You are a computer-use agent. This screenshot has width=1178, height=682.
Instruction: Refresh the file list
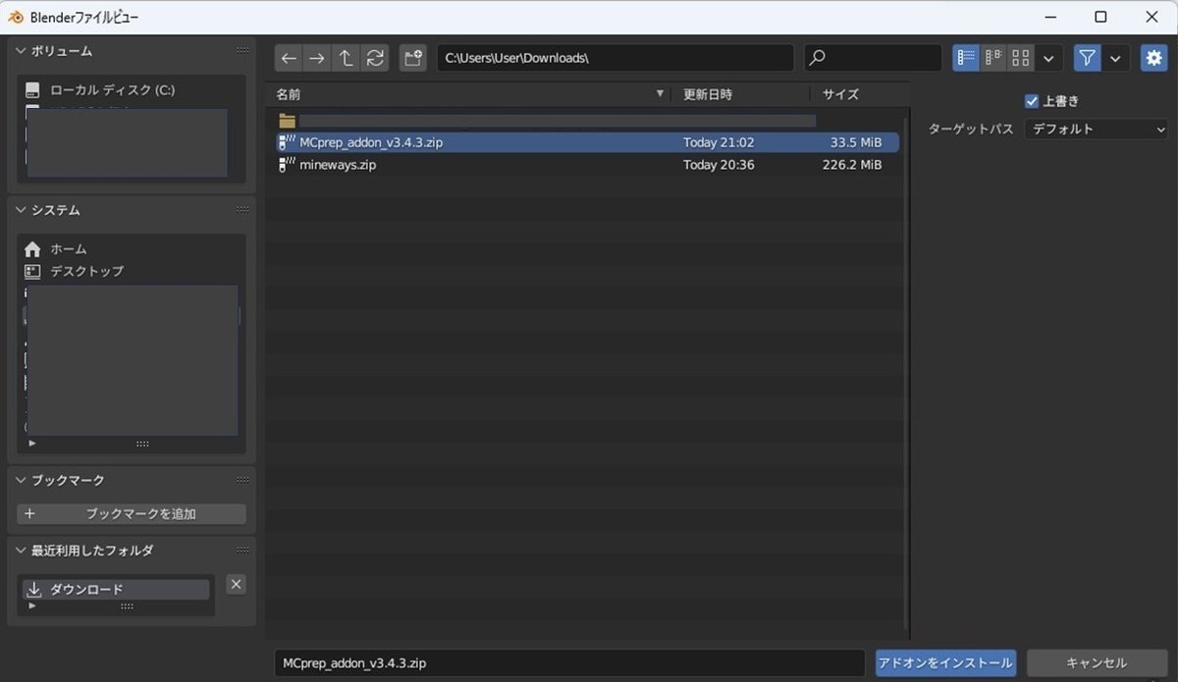374,58
